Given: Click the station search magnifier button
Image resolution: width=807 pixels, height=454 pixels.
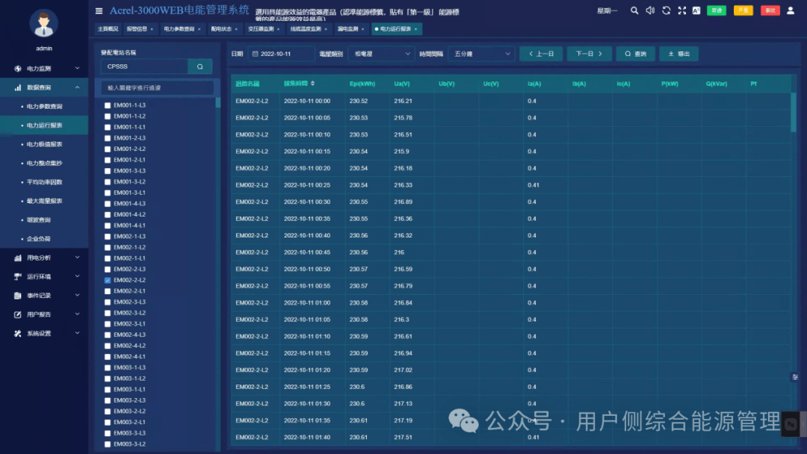Looking at the screenshot, I should 200,66.
